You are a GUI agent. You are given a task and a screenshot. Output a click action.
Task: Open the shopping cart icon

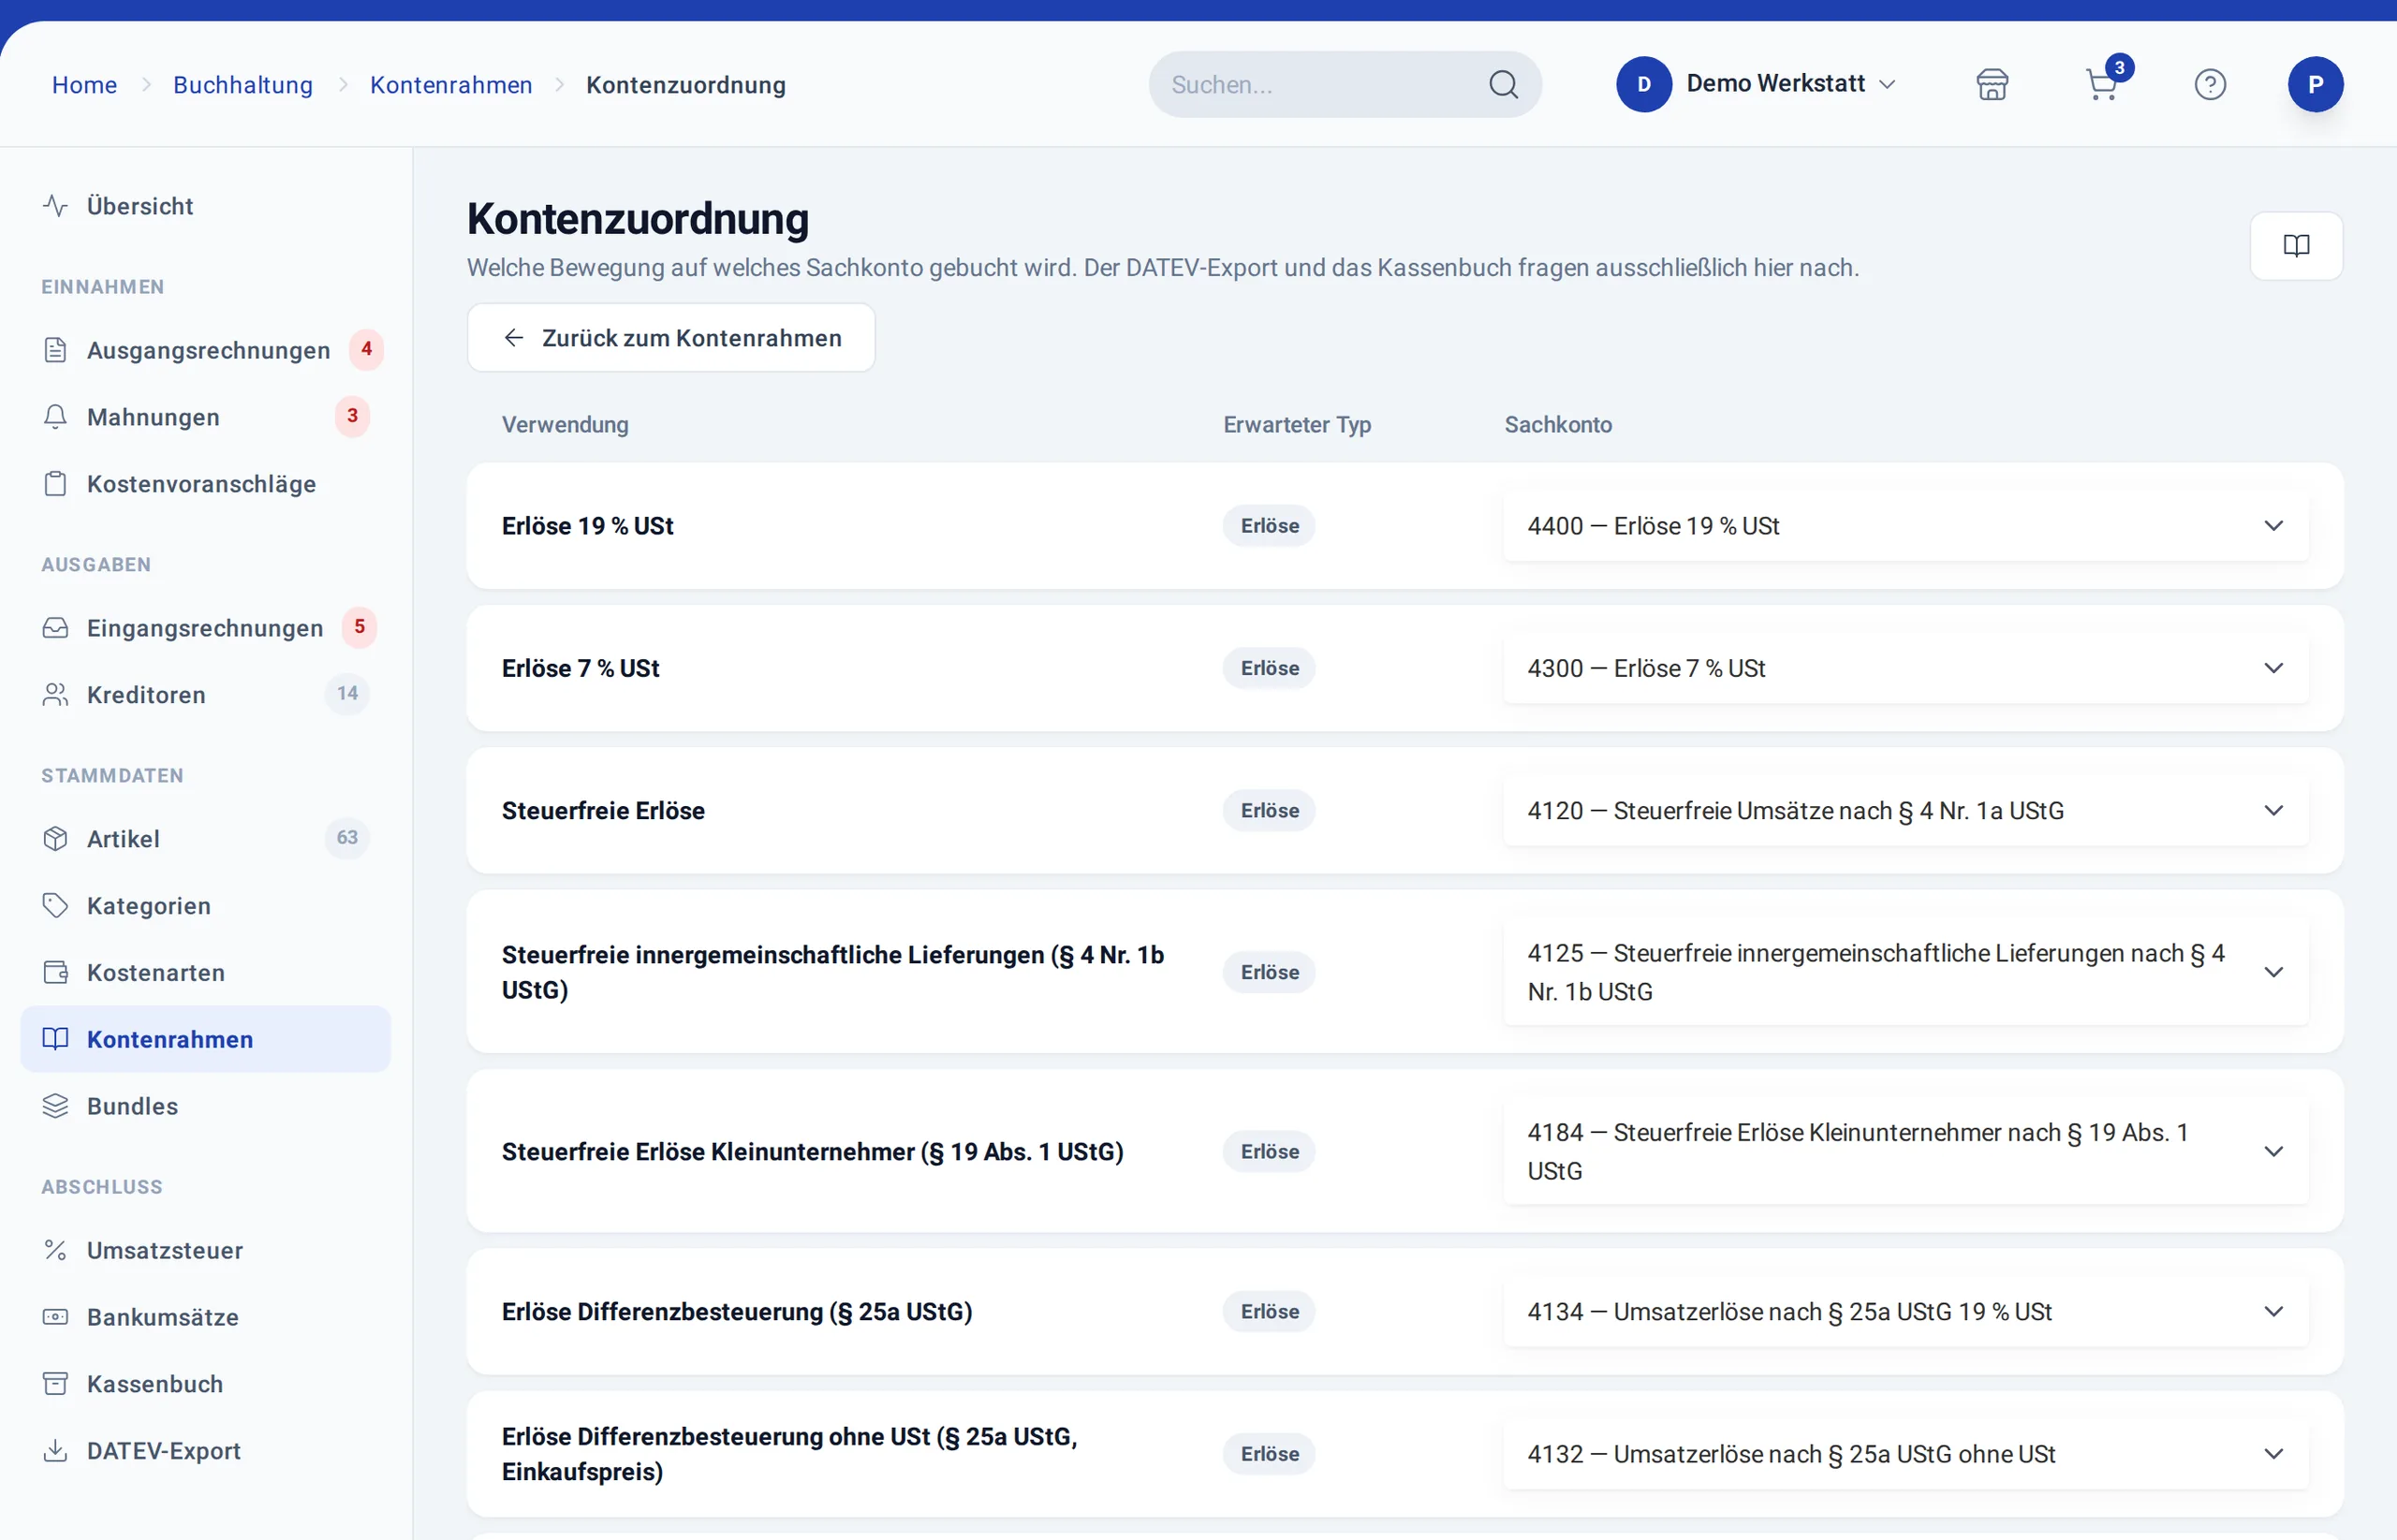(x=2102, y=84)
